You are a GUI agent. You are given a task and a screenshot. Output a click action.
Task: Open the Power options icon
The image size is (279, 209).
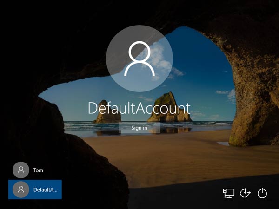[x=262, y=193]
